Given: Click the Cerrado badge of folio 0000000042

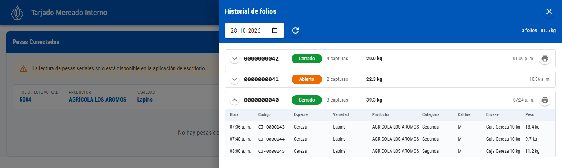Looking at the screenshot, I should (307, 59).
